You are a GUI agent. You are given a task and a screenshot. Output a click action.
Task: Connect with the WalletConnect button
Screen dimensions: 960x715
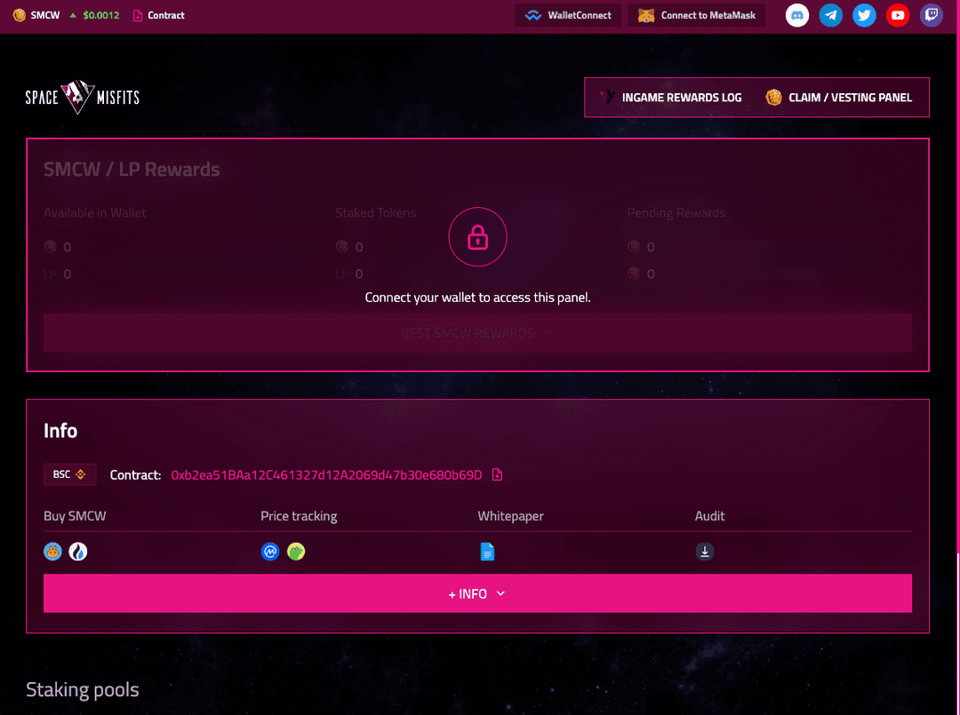[x=568, y=15]
